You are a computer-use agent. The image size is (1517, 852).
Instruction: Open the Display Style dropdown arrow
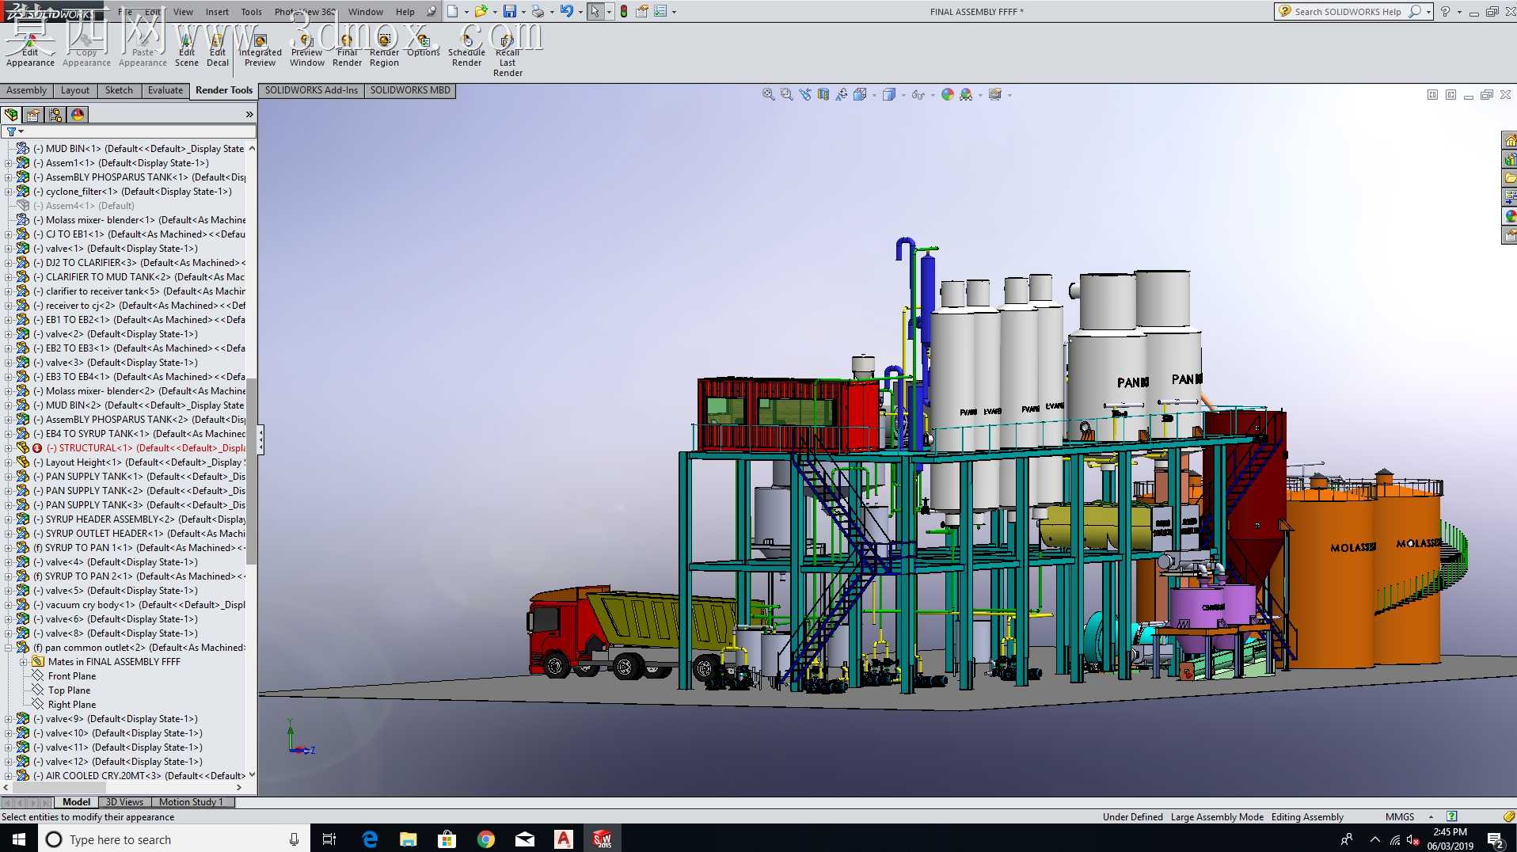[903, 95]
